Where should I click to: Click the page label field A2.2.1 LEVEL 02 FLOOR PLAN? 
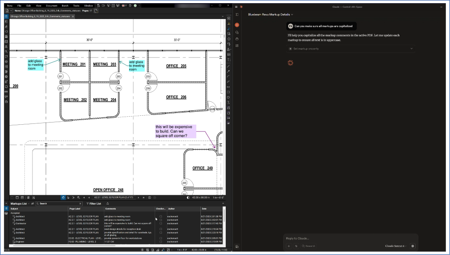114,197
